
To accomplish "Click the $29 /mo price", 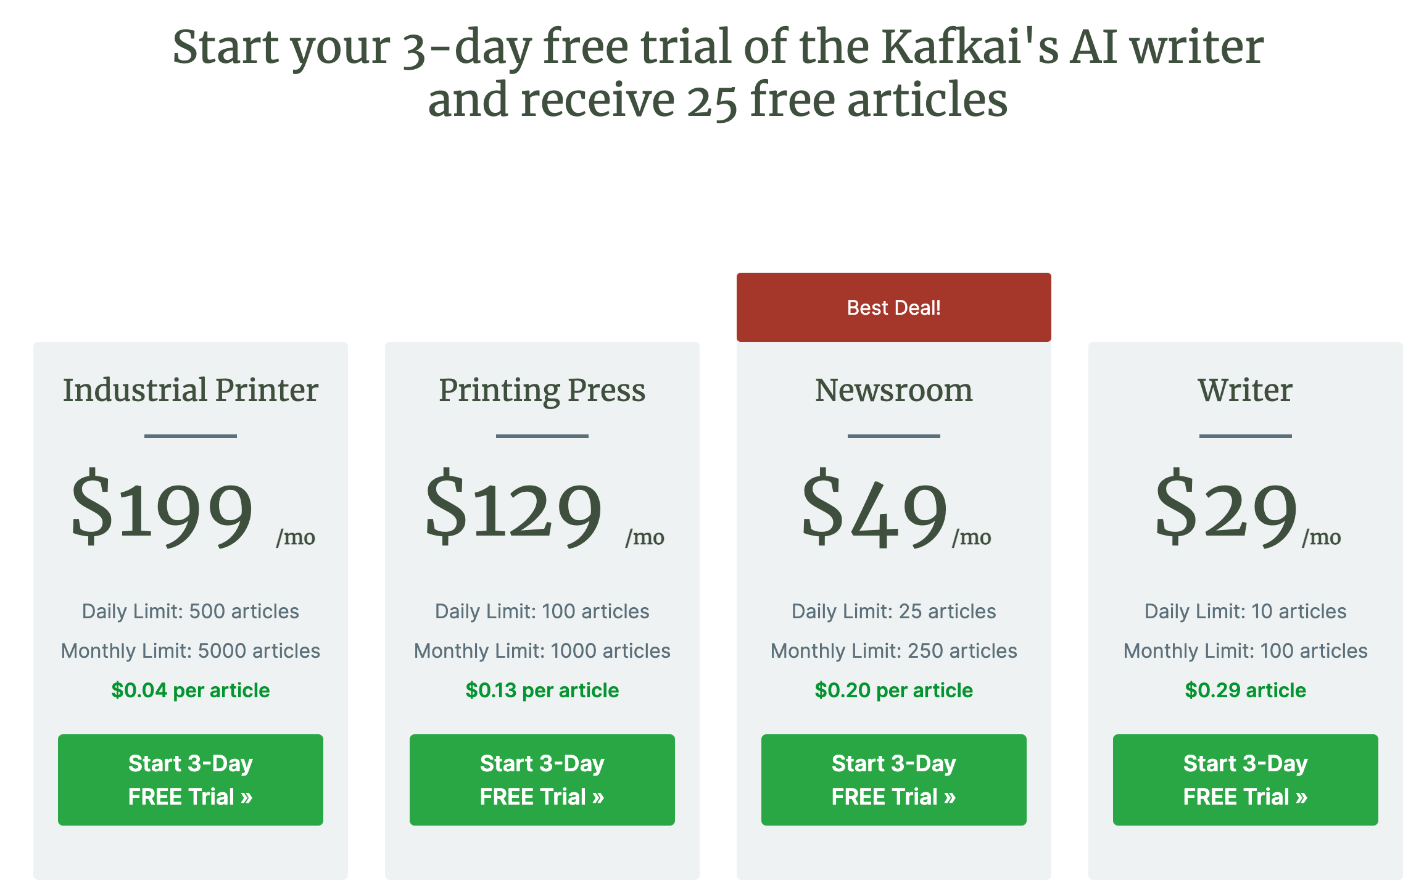I will (x=1247, y=509).
